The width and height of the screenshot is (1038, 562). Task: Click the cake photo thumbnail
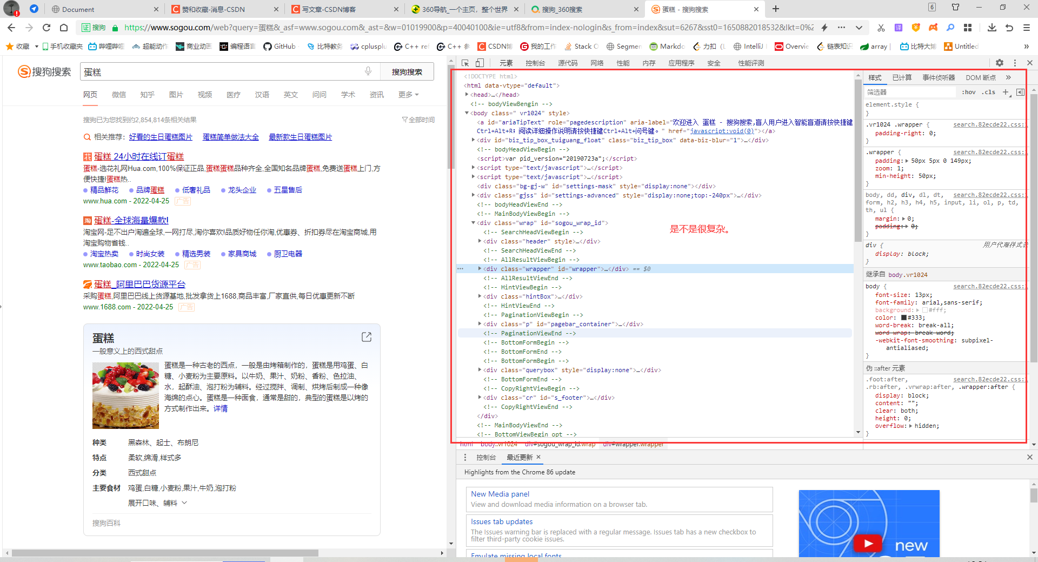pyautogui.click(x=125, y=395)
